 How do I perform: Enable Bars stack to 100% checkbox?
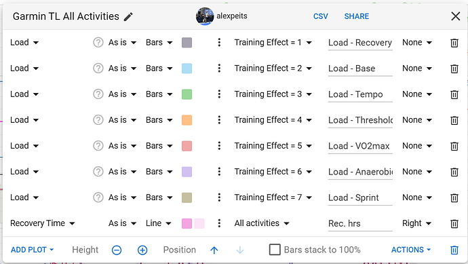click(275, 250)
